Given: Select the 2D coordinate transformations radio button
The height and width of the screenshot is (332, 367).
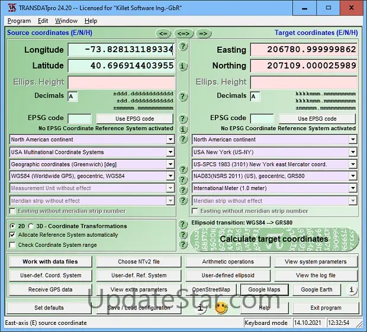Looking at the screenshot, I should click(12, 226).
